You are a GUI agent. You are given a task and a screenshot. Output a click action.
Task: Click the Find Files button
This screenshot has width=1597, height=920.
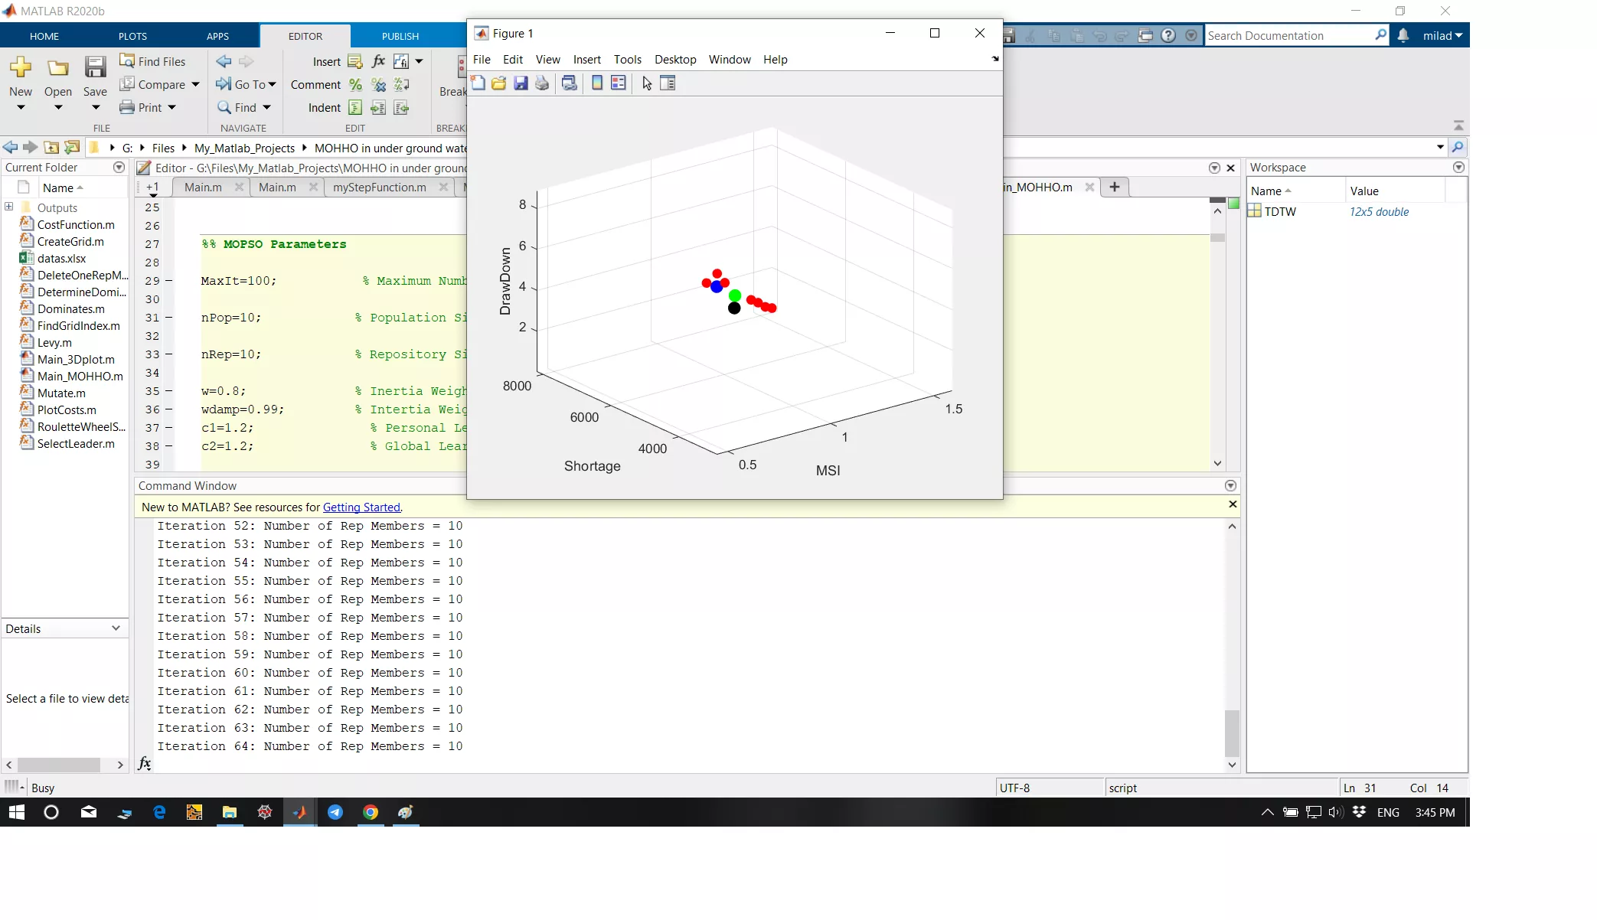[x=152, y=61]
